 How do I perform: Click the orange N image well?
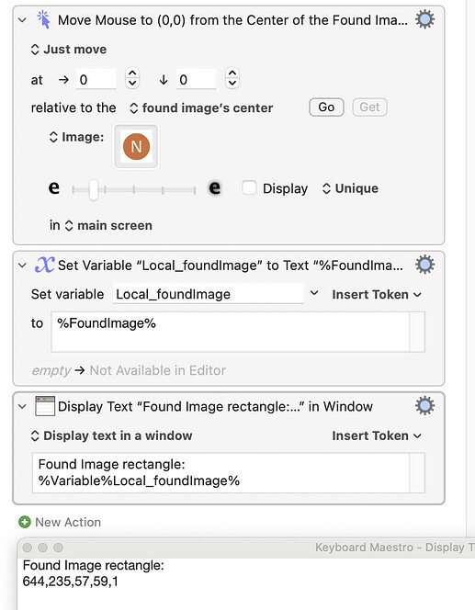[136, 147]
